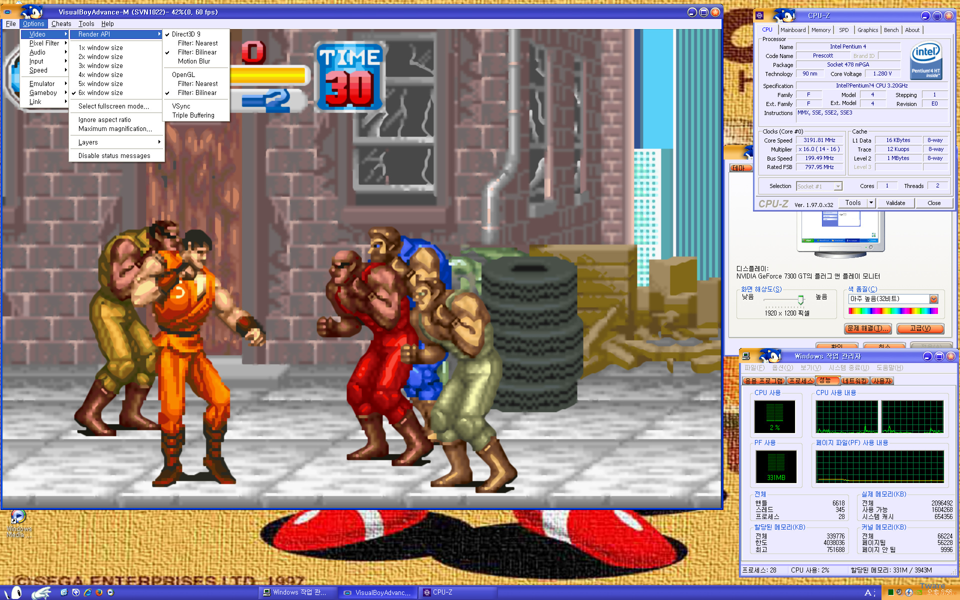Open Windows Media Player from quick launch
Image resolution: width=960 pixels, height=600 pixels.
[110, 592]
